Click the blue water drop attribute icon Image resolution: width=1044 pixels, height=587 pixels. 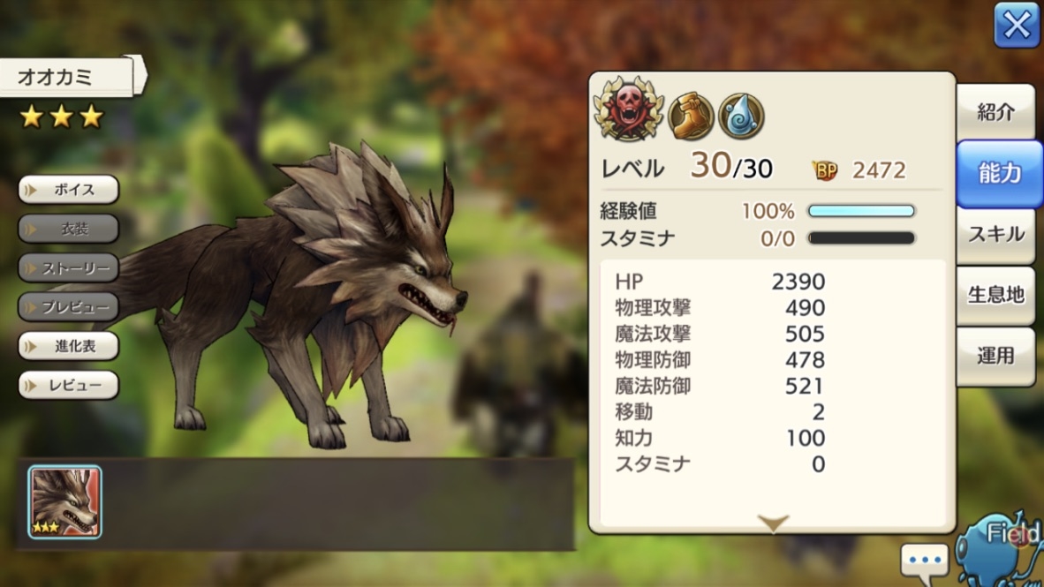click(741, 117)
